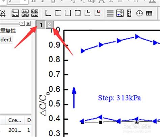Select the blue upward arrow object in graph
160x137 pixels.
point(74,97)
